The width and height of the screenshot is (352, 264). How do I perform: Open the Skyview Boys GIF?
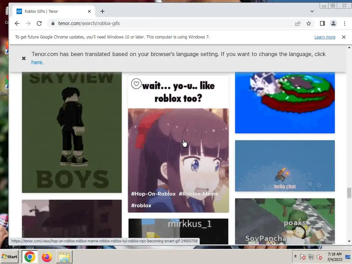(x=72, y=132)
